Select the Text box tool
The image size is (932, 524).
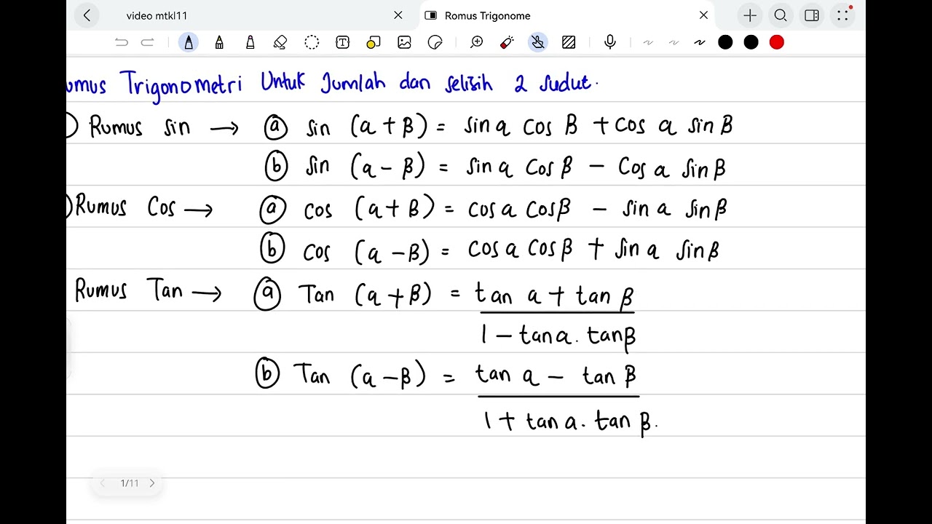342,43
